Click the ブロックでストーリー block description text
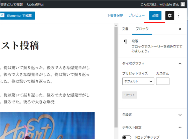 click(157, 49)
